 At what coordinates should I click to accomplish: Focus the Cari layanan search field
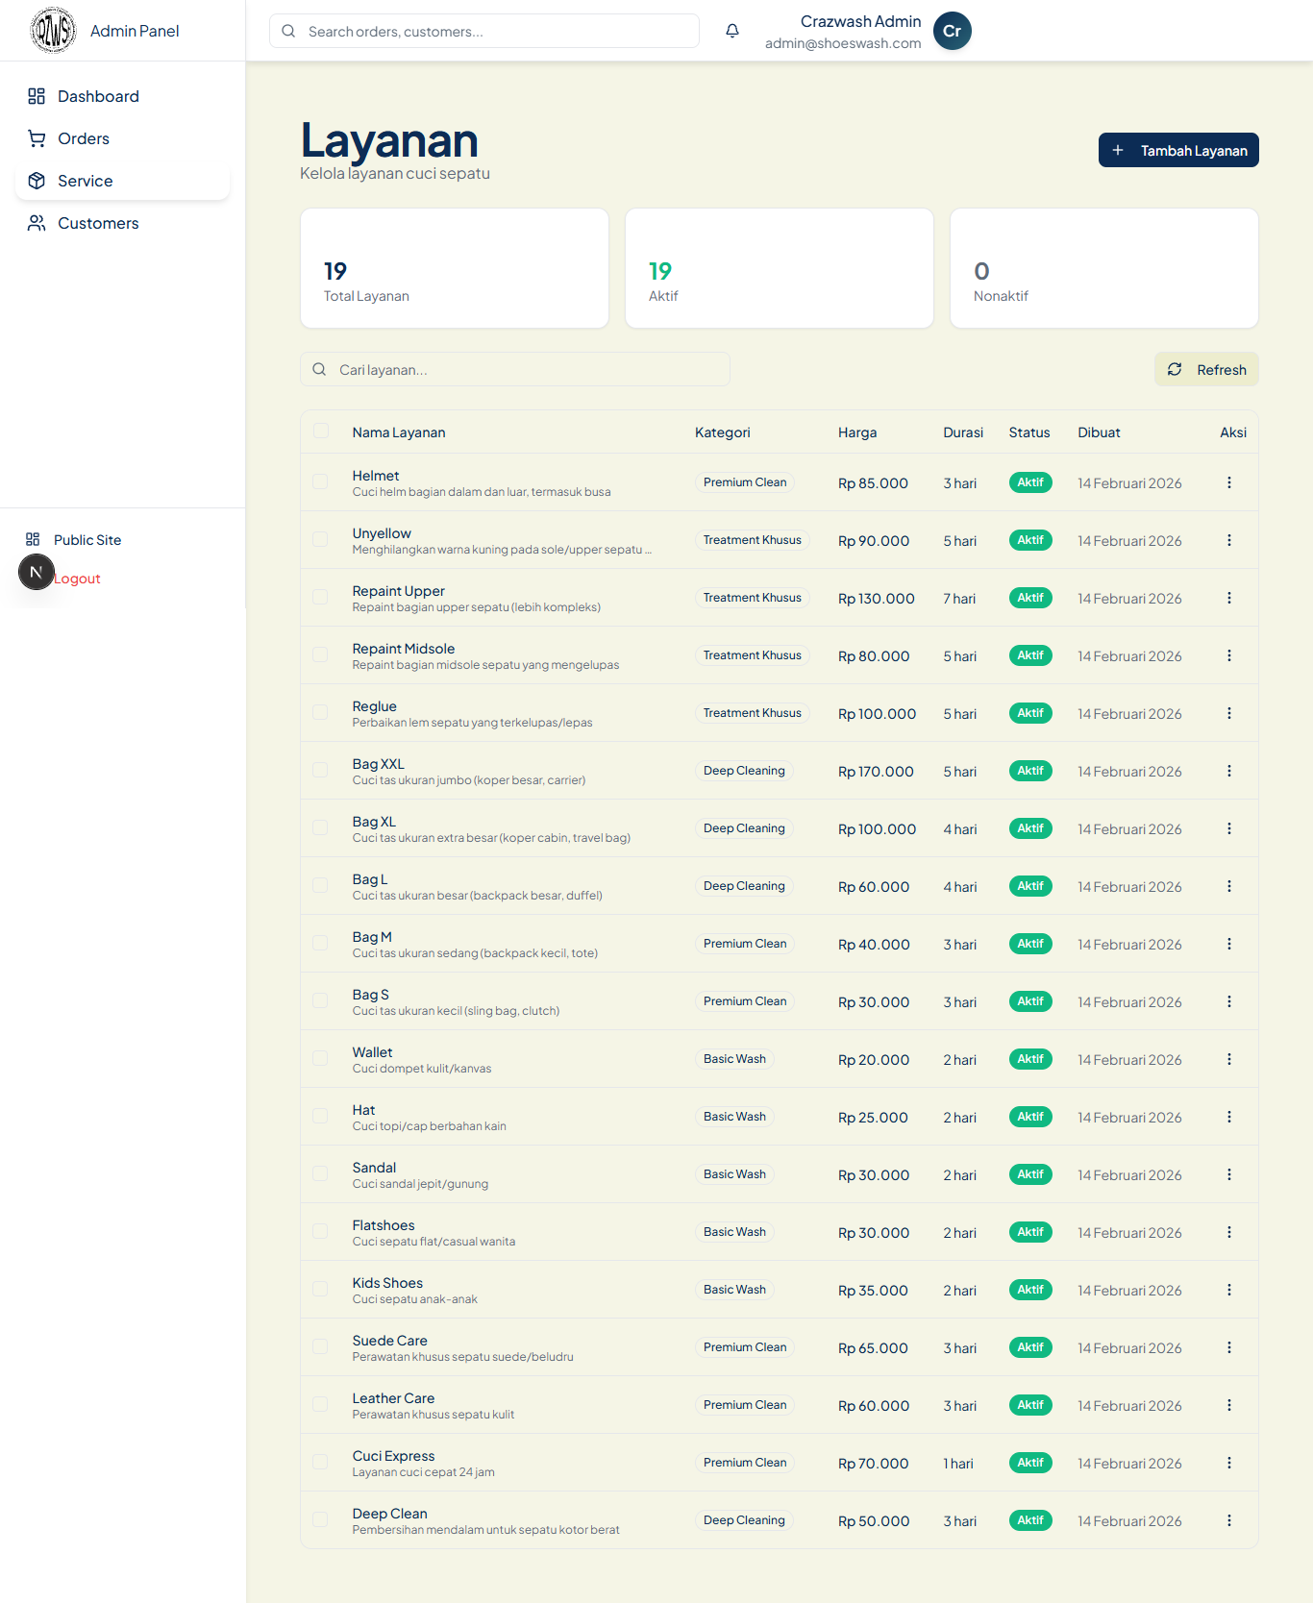(515, 369)
